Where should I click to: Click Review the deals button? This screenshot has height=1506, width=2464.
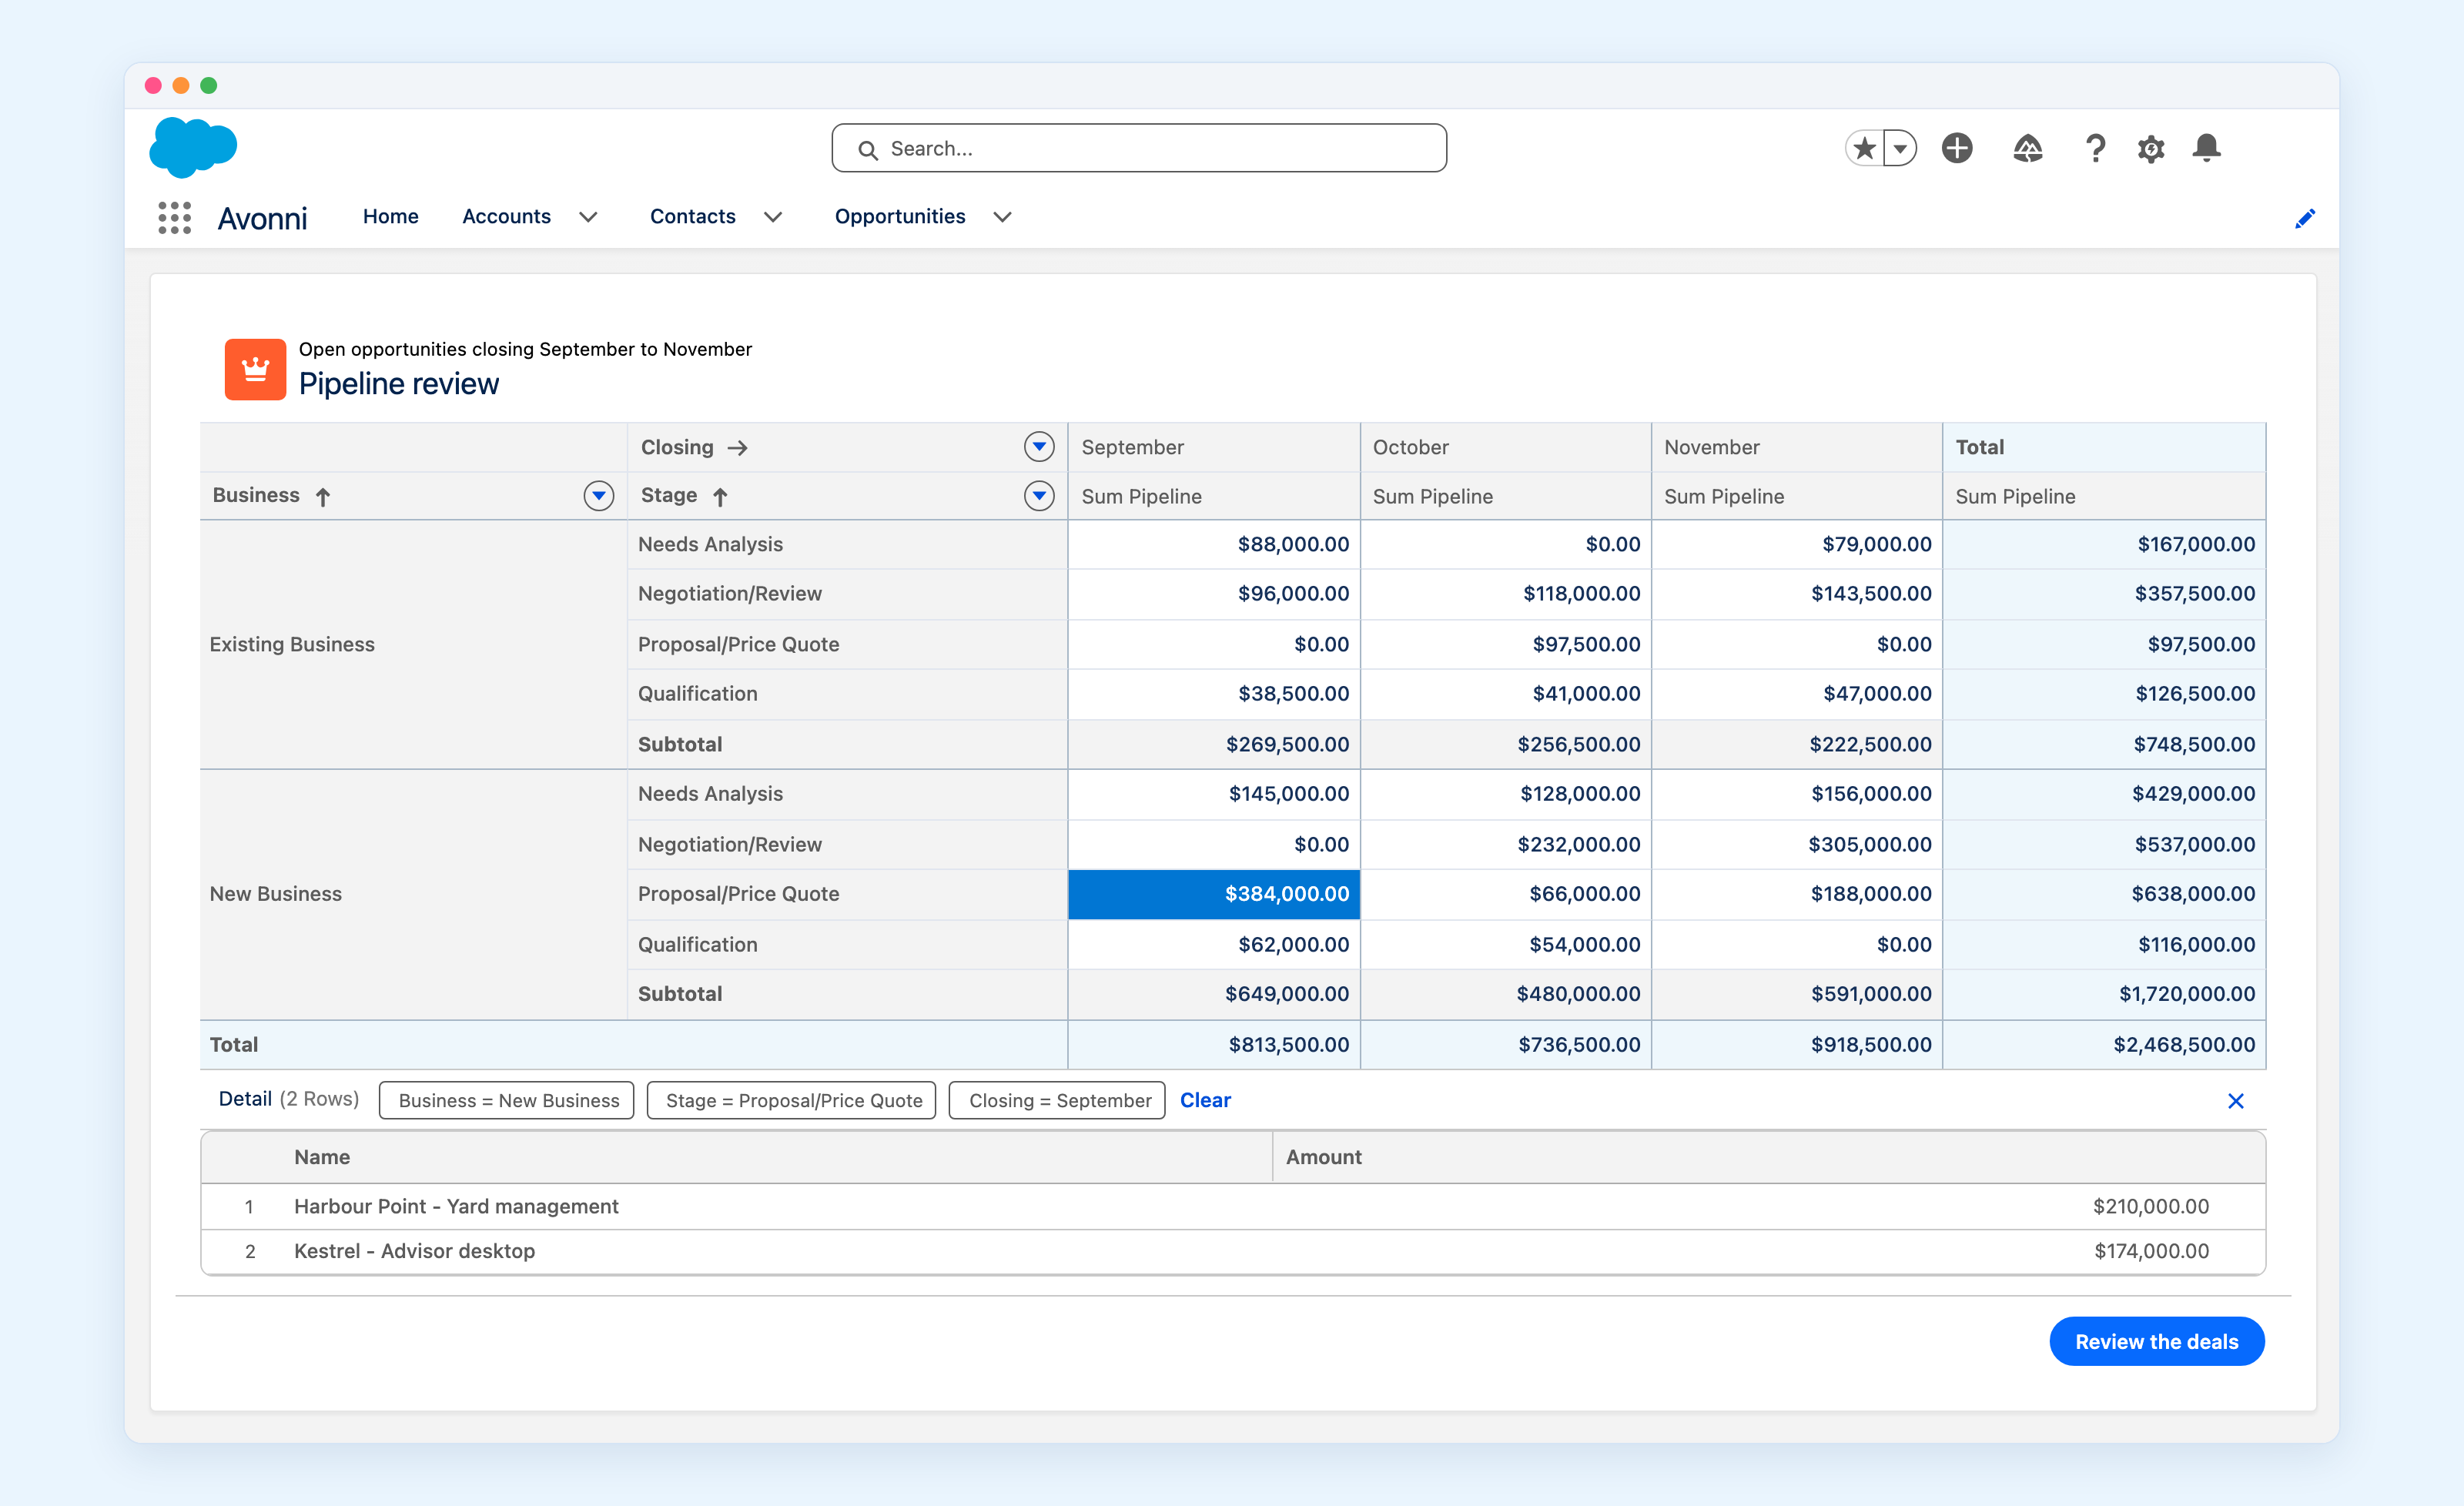pyautogui.click(x=2156, y=1341)
